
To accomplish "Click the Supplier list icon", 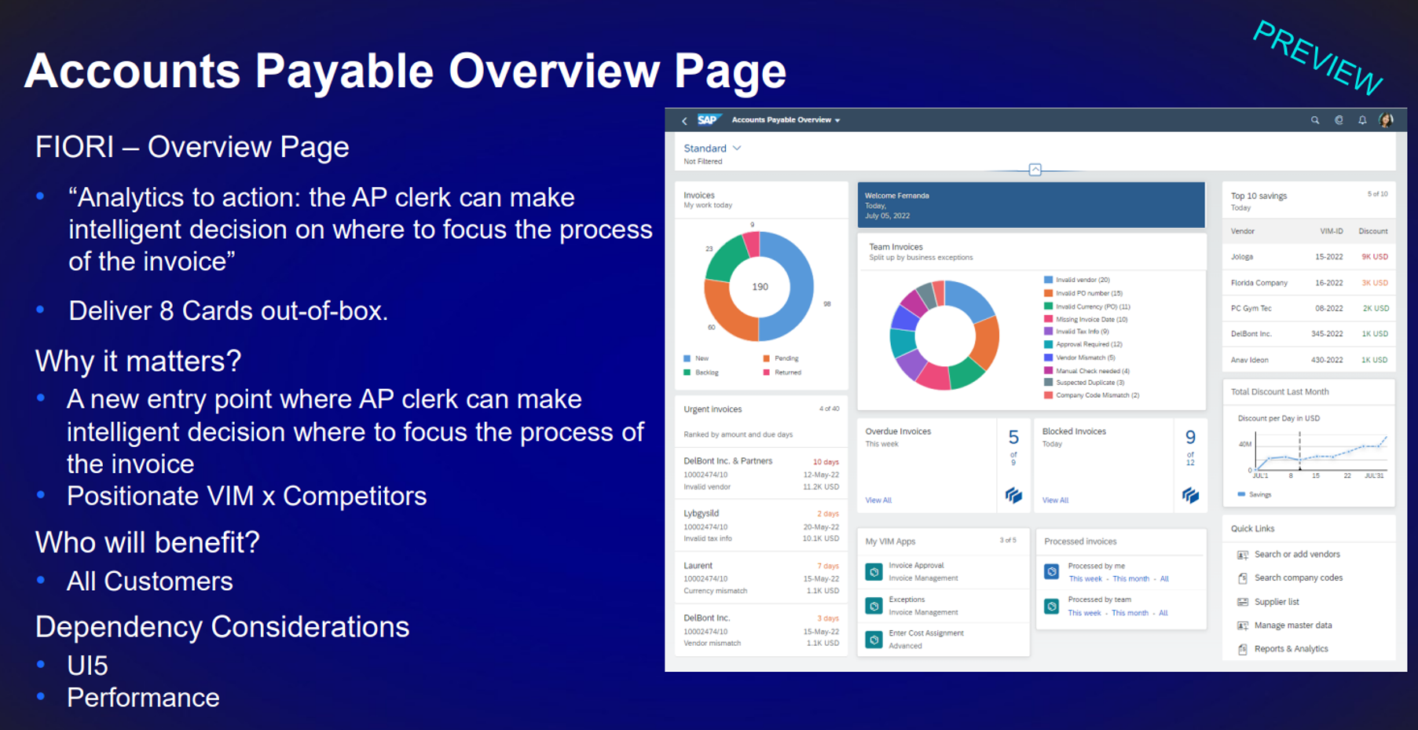I will click(x=1243, y=602).
